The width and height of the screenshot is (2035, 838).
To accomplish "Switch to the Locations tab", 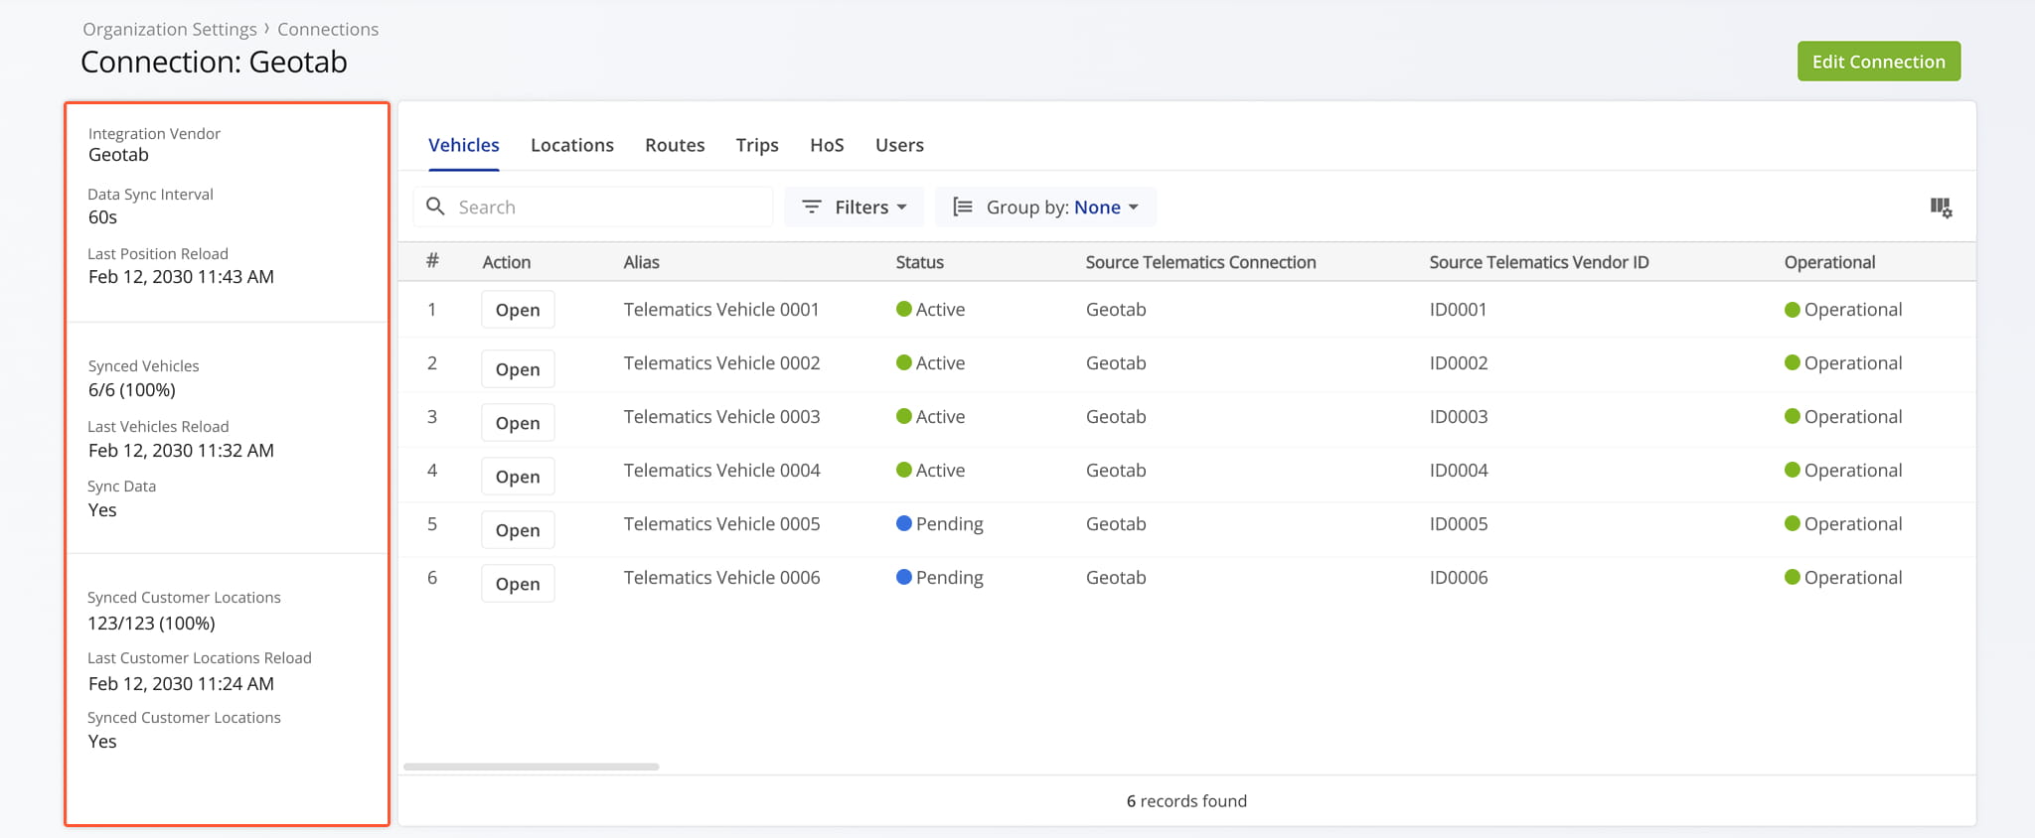I will [571, 145].
